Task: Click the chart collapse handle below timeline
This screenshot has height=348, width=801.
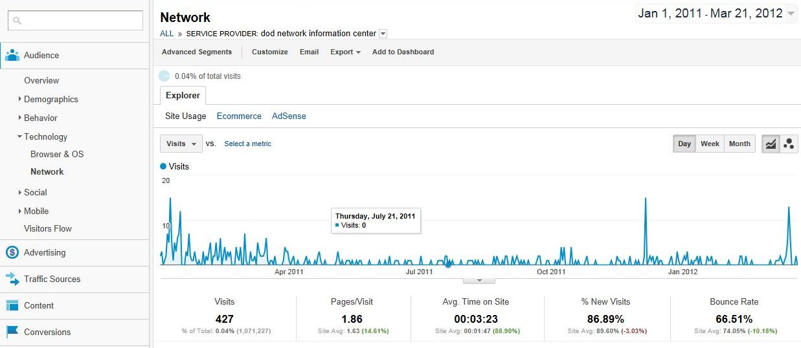Action: [479, 281]
